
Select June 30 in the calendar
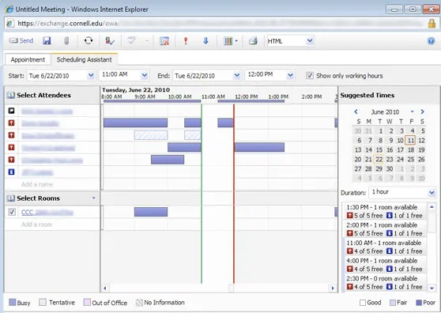(390, 168)
